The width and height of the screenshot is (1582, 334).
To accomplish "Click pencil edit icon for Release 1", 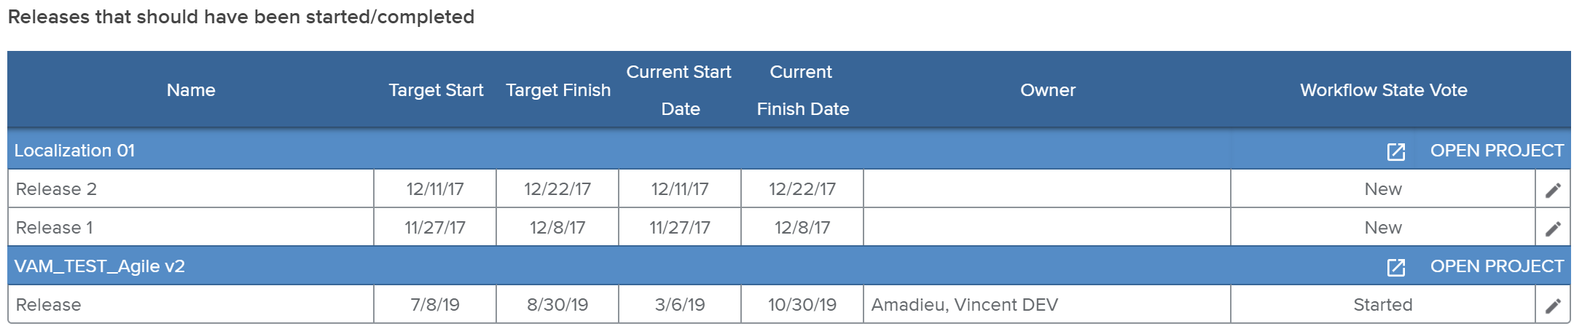I will 1553,228.
